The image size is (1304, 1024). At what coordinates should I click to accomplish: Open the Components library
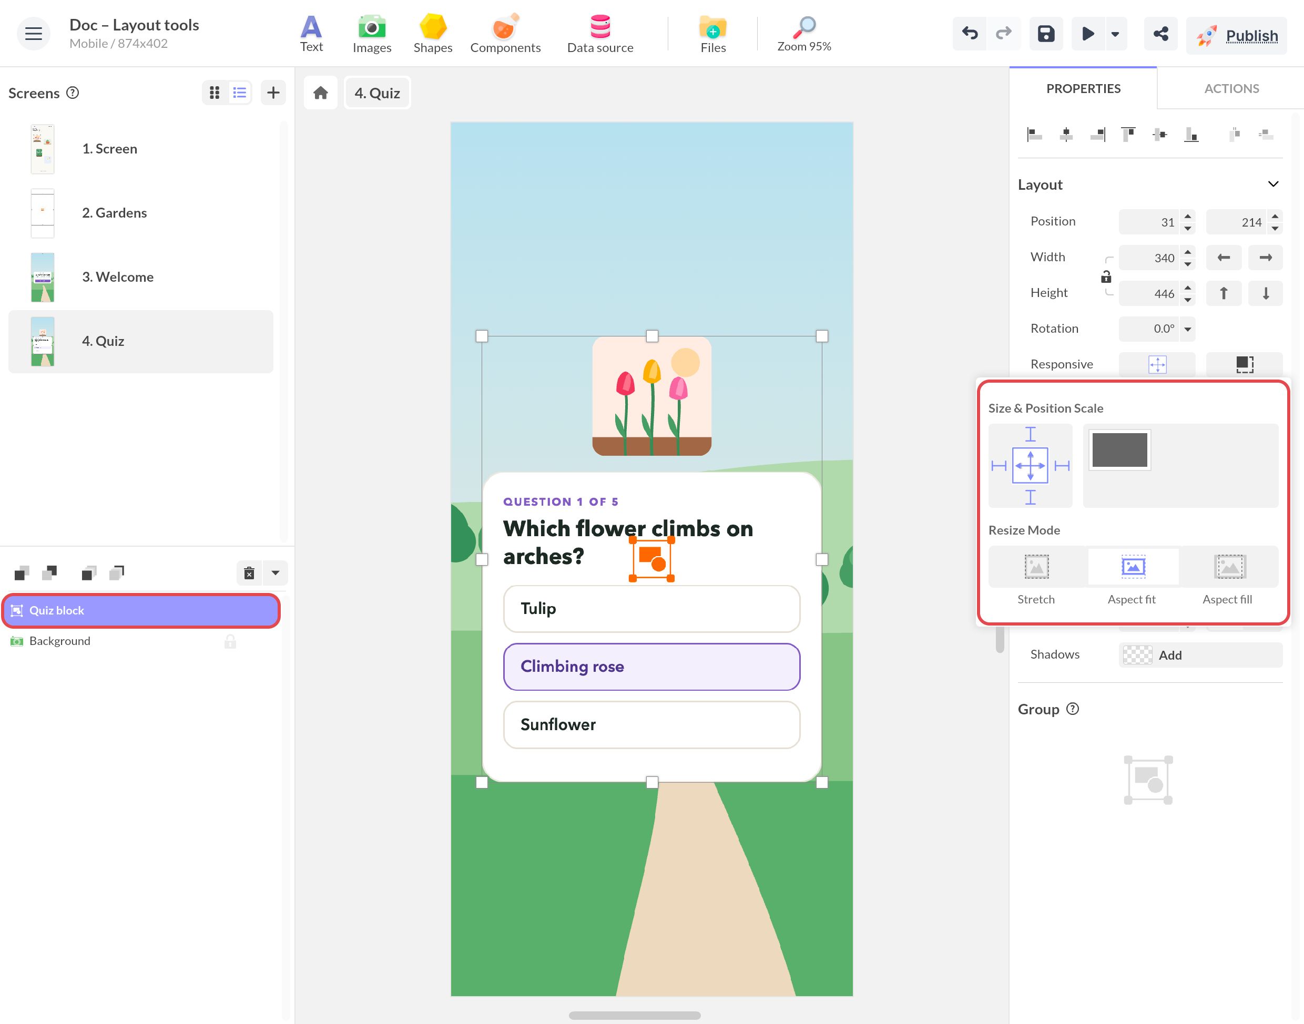505,34
